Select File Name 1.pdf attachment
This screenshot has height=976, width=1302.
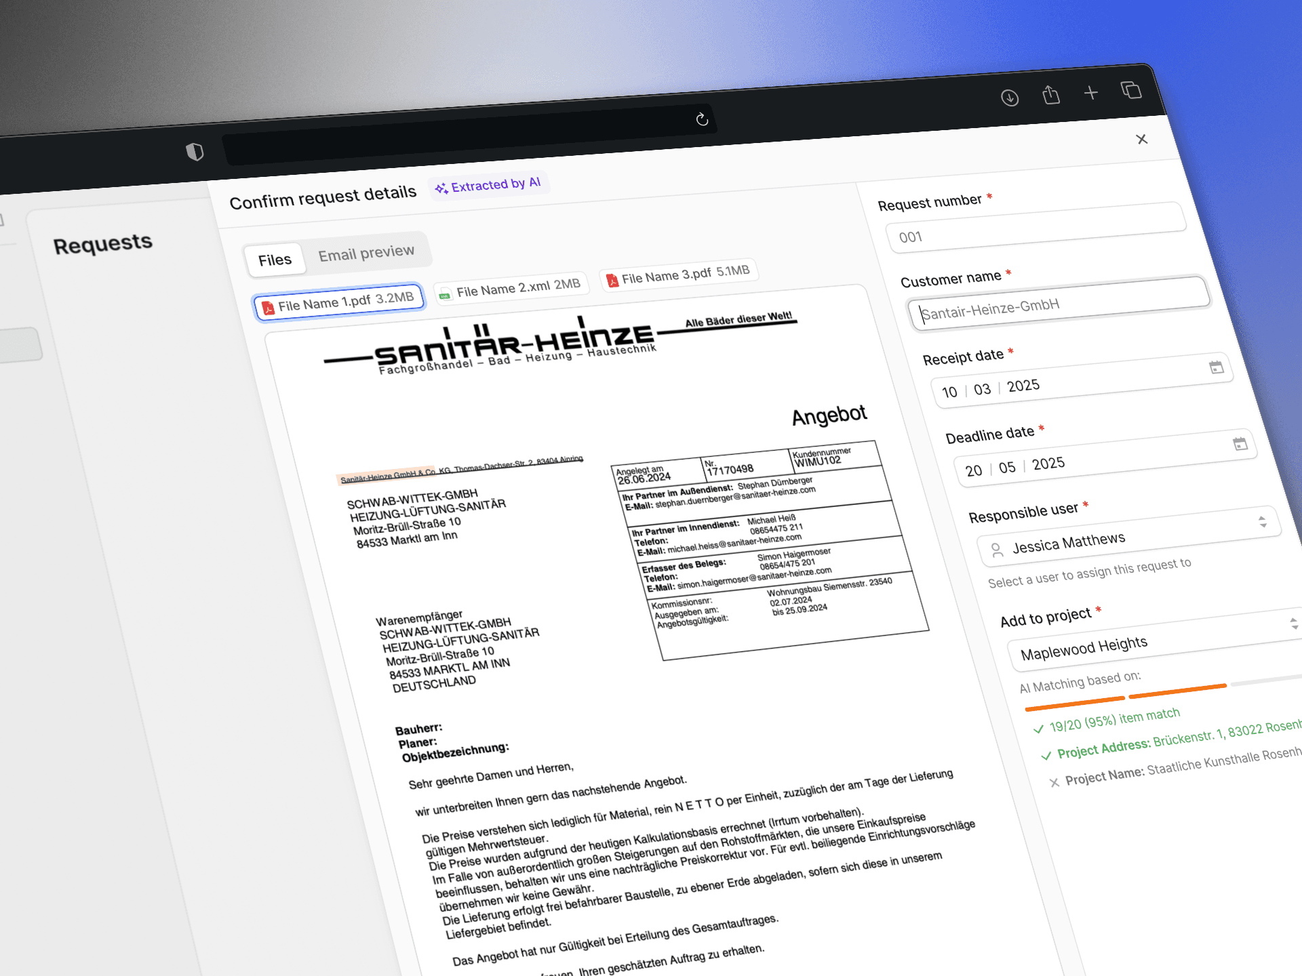[338, 302]
